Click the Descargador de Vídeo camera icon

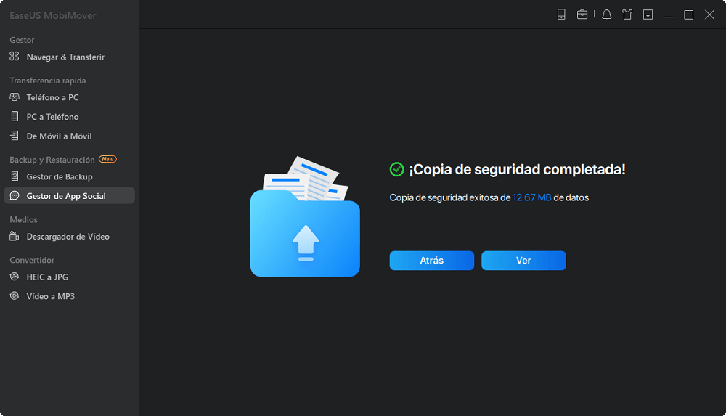point(15,237)
